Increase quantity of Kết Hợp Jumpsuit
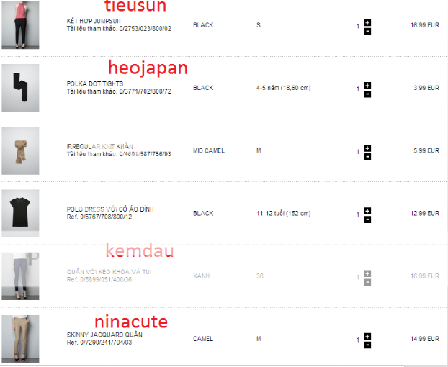Screen dimensions: 448x367 (367, 23)
